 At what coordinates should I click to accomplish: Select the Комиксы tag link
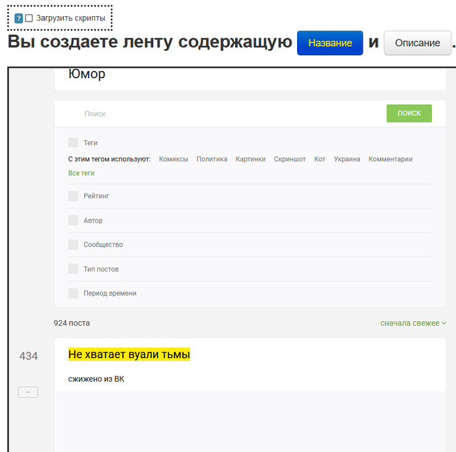pyautogui.click(x=173, y=159)
